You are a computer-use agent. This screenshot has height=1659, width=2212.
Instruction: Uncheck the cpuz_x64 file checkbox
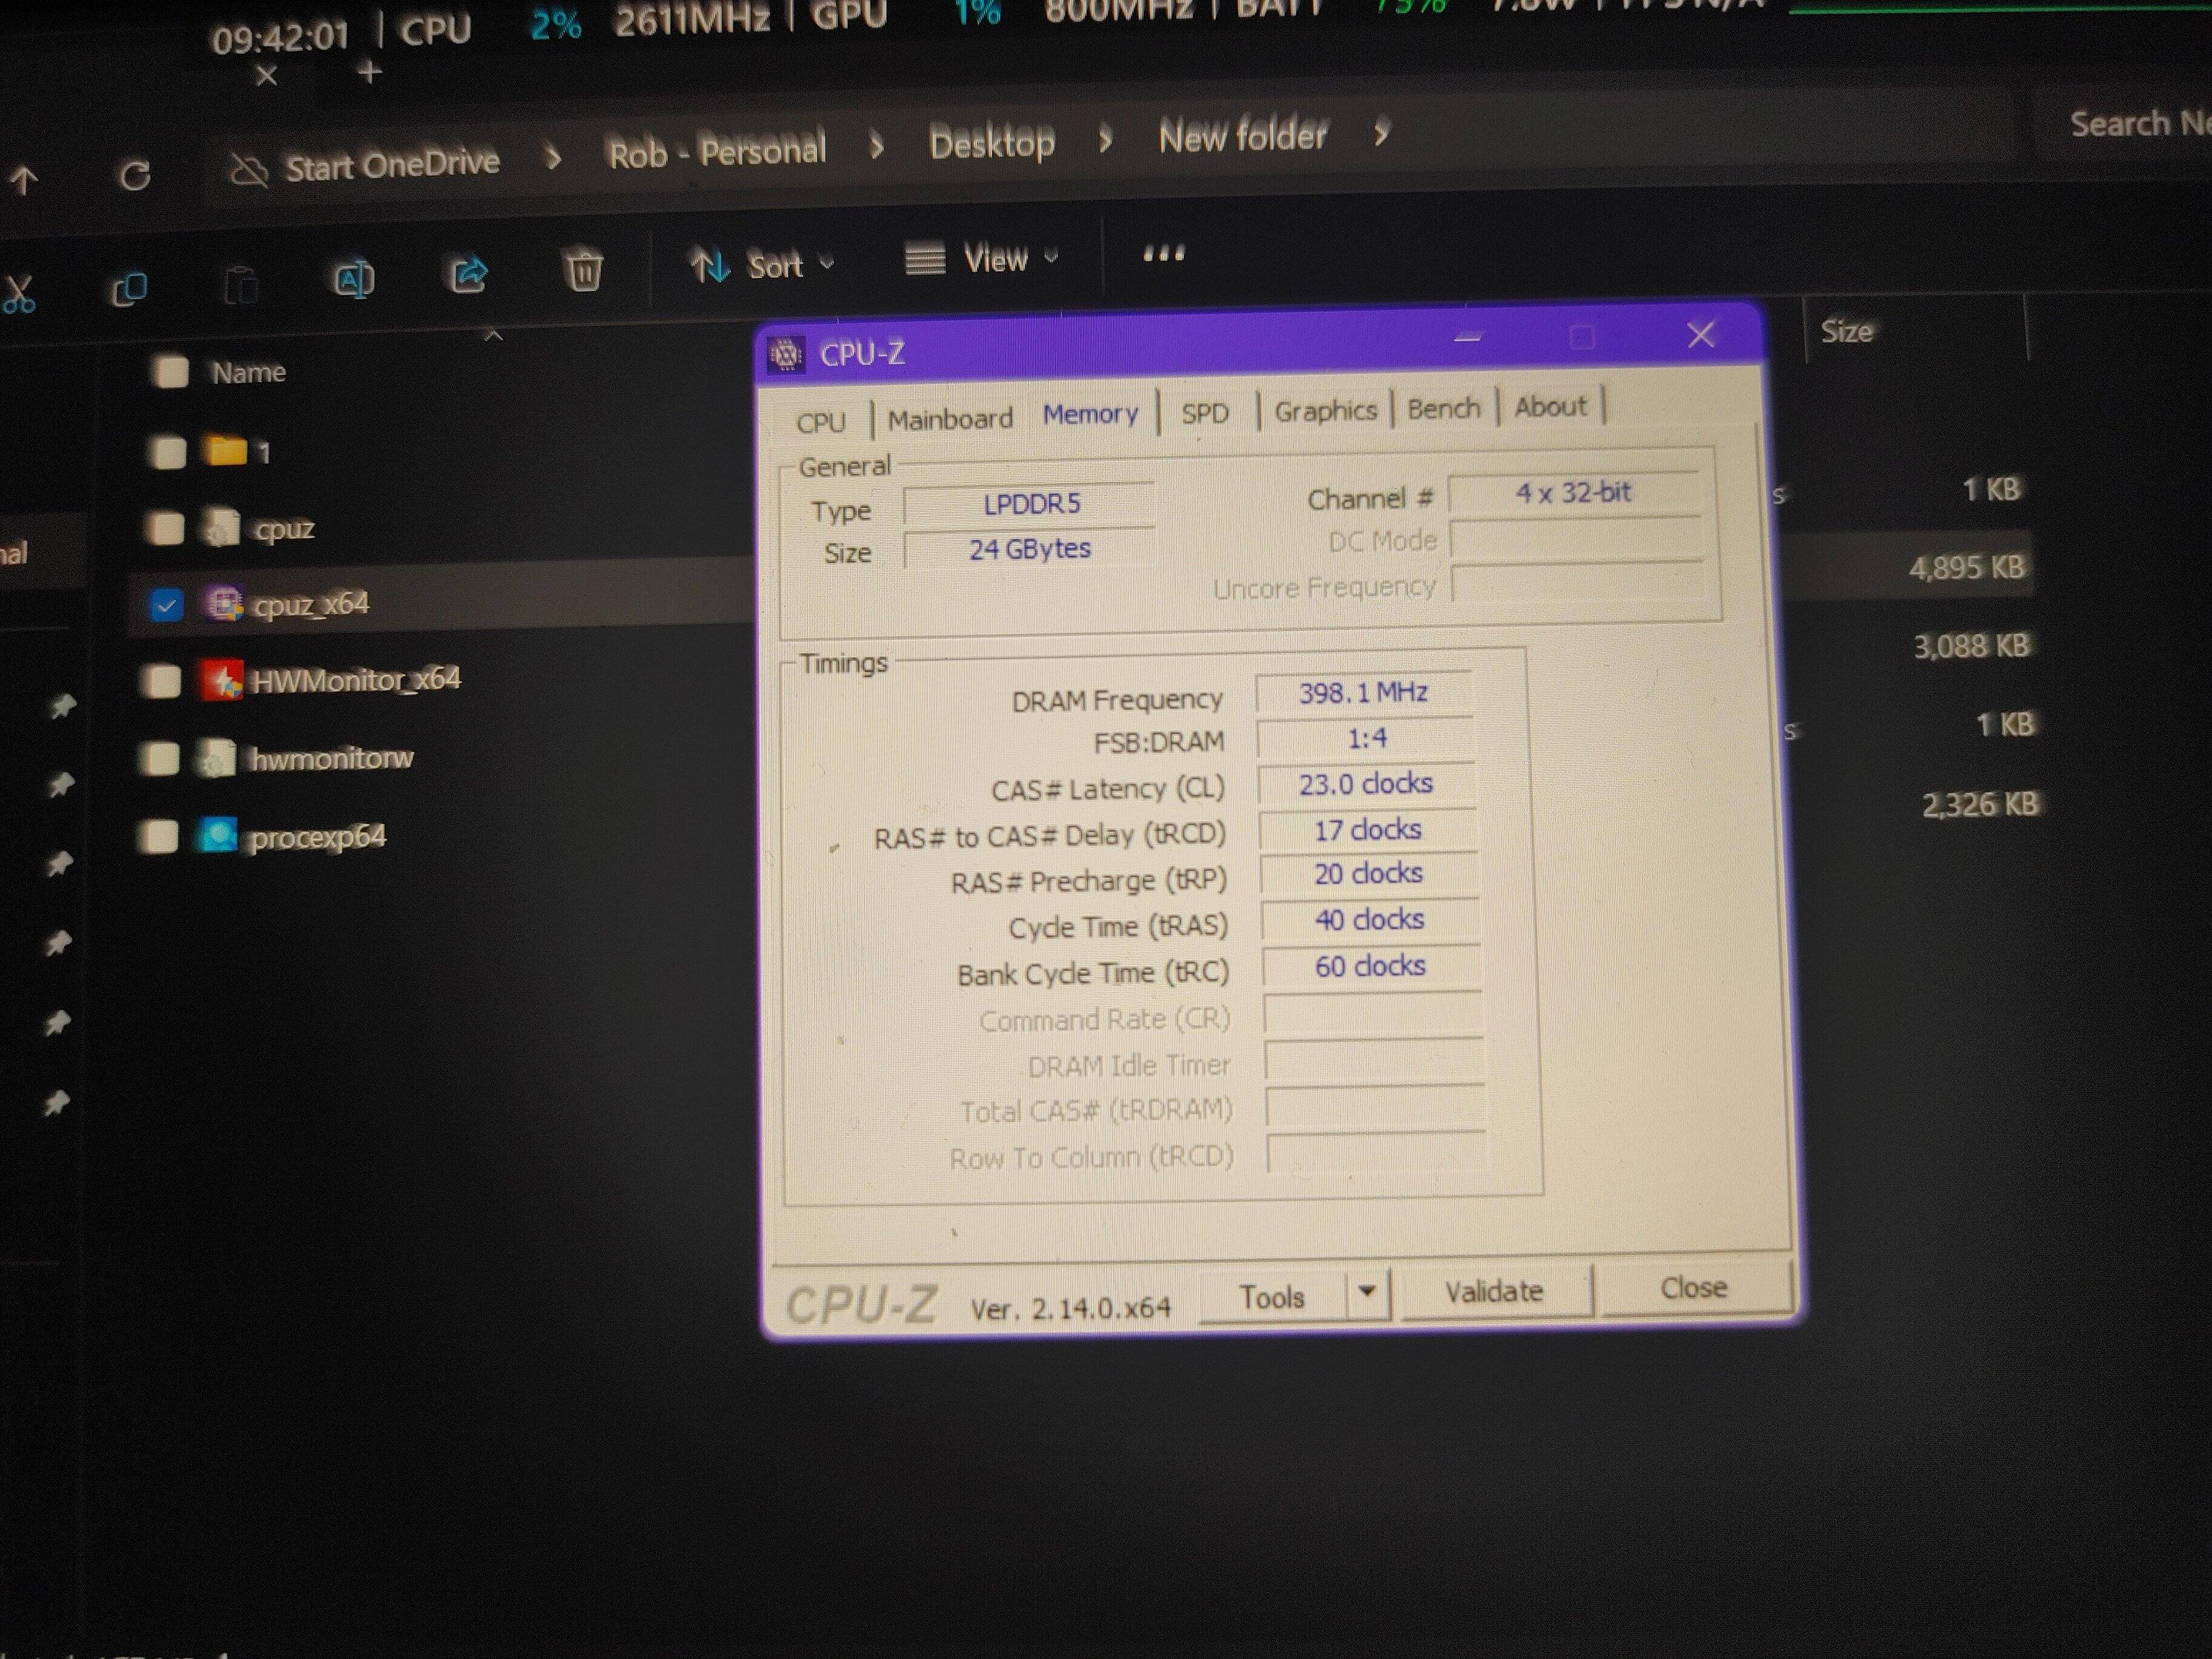pyautogui.click(x=166, y=605)
